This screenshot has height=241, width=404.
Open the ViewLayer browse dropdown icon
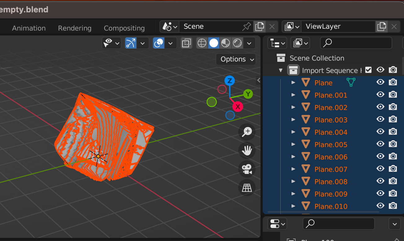click(x=292, y=27)
